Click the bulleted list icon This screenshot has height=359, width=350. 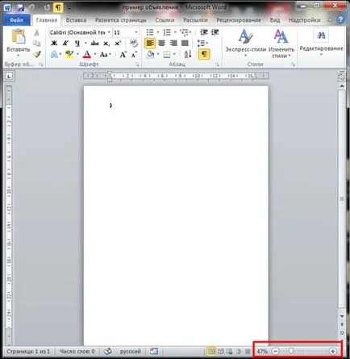point(150,32)
